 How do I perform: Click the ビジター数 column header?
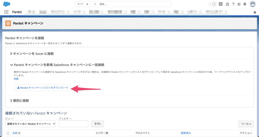[x=102, y=133]
